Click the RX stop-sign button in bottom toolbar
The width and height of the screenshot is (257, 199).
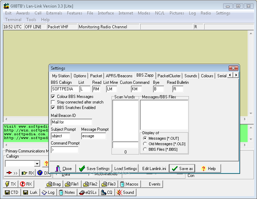pos(26,184)
